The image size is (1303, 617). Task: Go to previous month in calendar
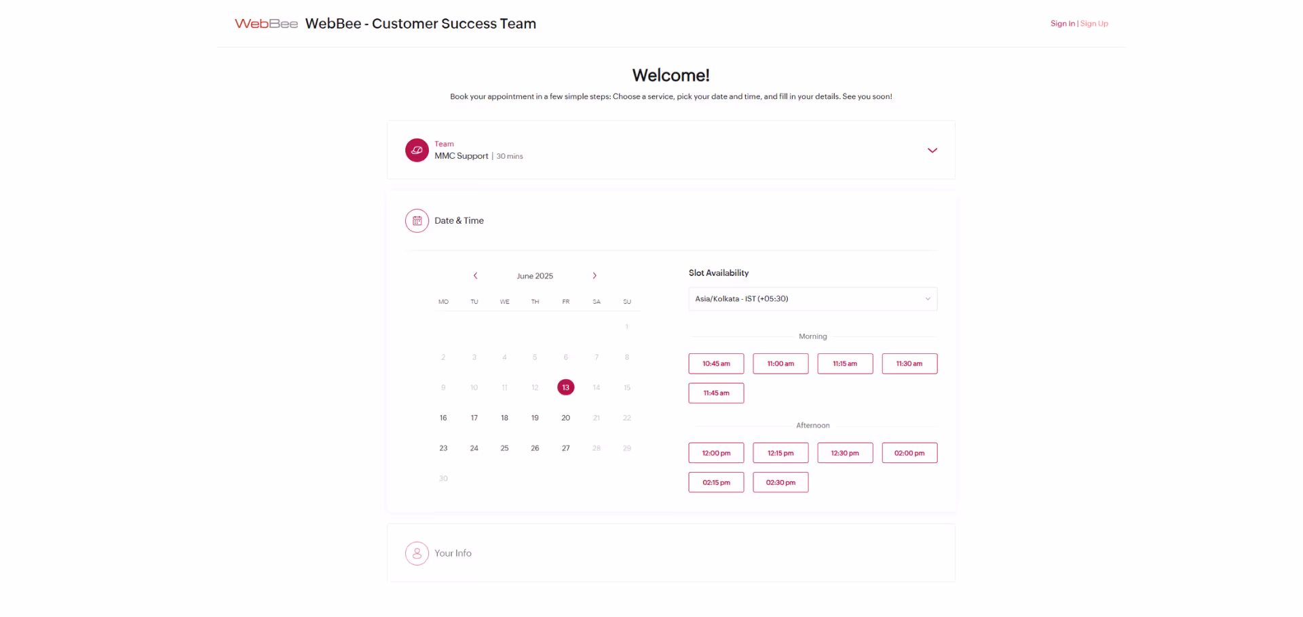tap(475, 276)
